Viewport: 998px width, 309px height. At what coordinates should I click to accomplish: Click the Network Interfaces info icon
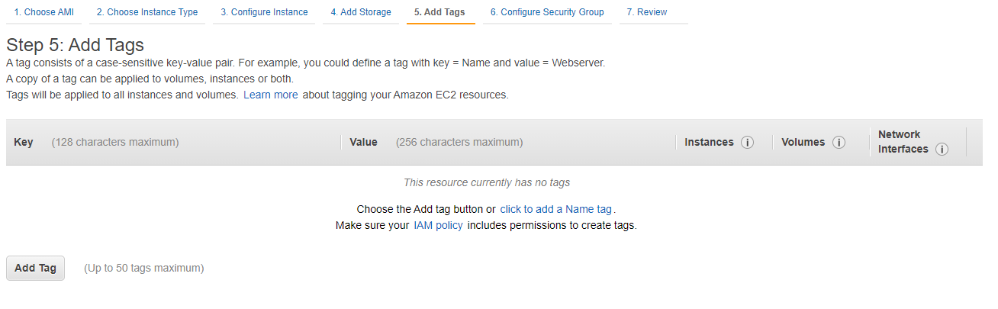(x=942, y=150)
